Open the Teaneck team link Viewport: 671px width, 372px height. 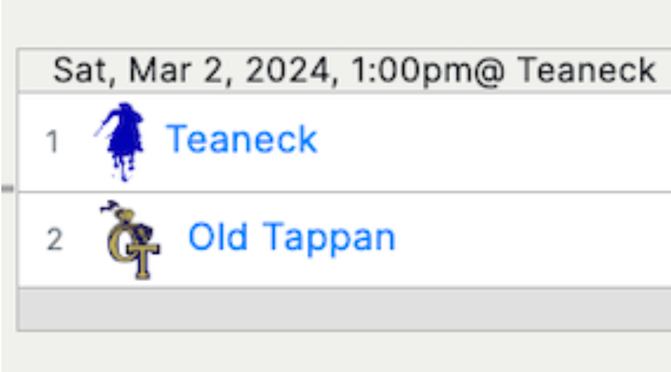242,140
